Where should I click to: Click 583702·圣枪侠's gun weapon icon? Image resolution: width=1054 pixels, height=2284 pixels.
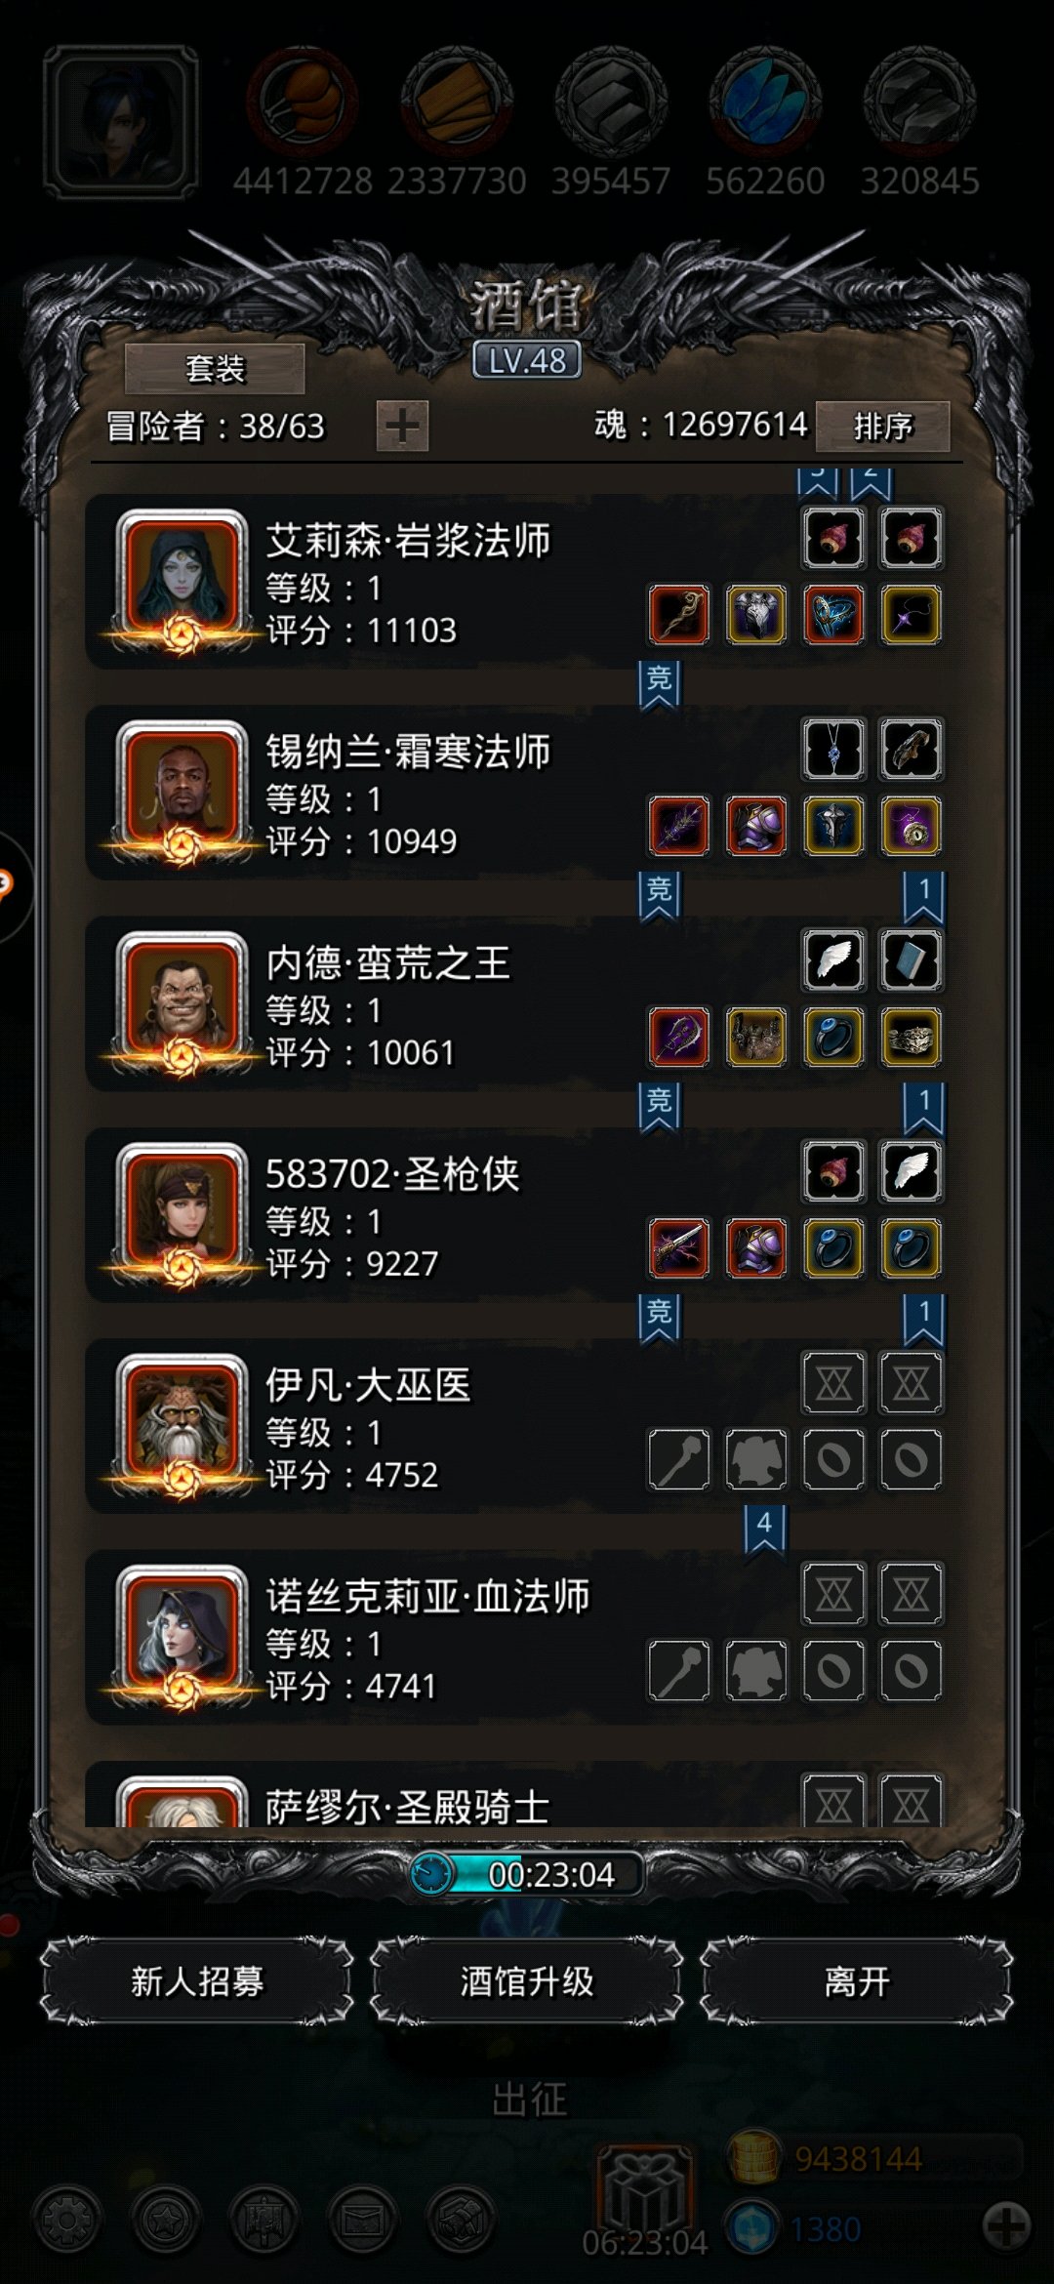pyautogui.click(x=679, y=1248)
